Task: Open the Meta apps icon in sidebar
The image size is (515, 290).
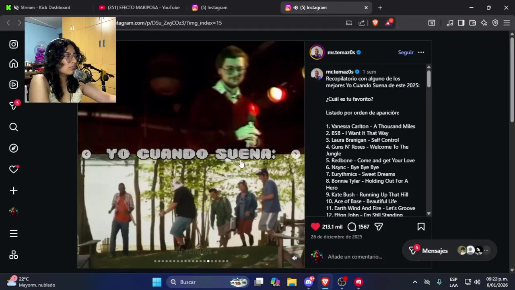Action: [14, 255]
